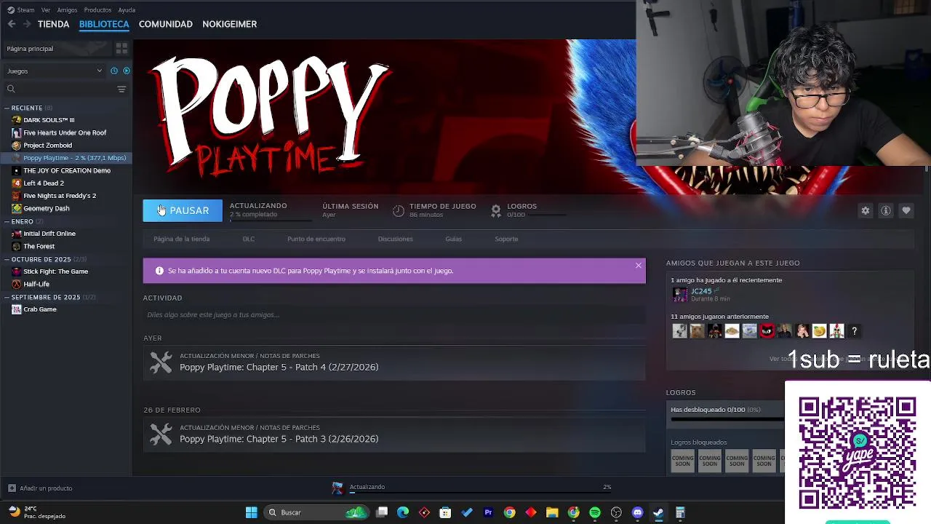Switch library to grid collections view
This screenshot has height=524, width=931.
pyautogui.click(x=121, y=49)
